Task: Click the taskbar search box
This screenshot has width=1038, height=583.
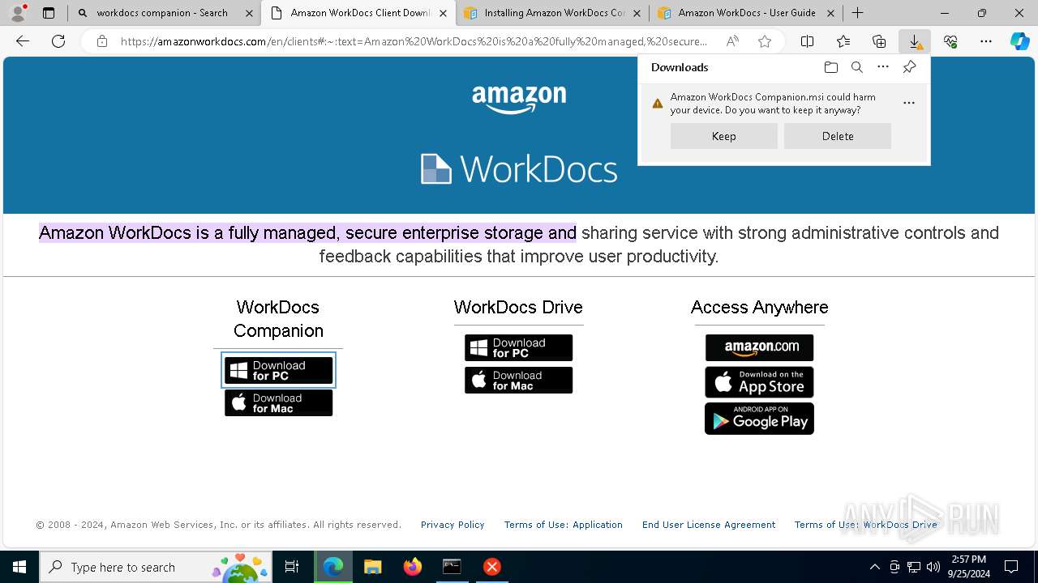Action: (157, 567)
